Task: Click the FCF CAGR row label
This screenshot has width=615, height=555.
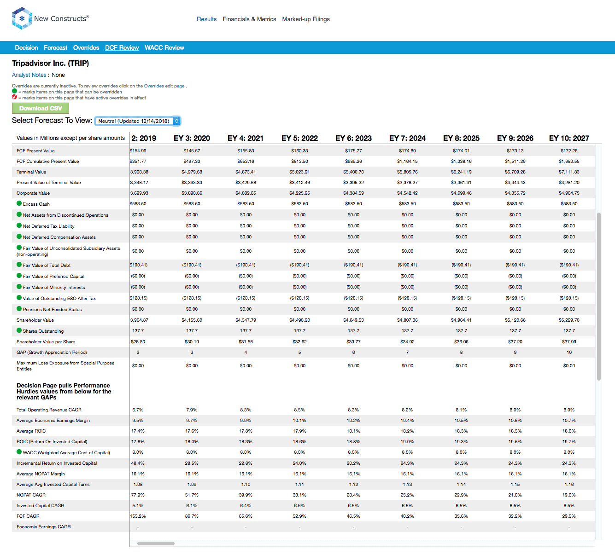Action: click(28, 516)
